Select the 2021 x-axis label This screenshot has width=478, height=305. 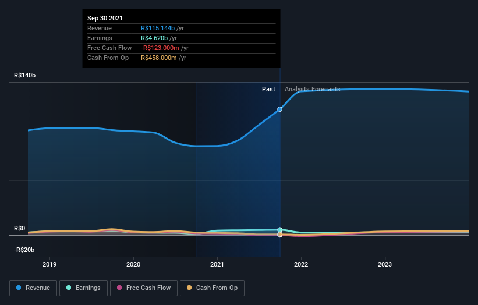coord(217,264)
